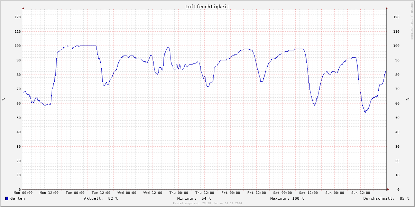
Task: Click the "90" label on the left axis
Action: coord(19,60)
